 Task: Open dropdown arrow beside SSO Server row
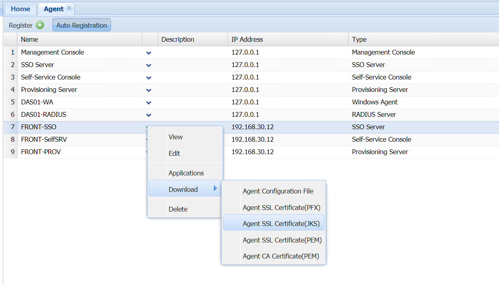[149, 65]
